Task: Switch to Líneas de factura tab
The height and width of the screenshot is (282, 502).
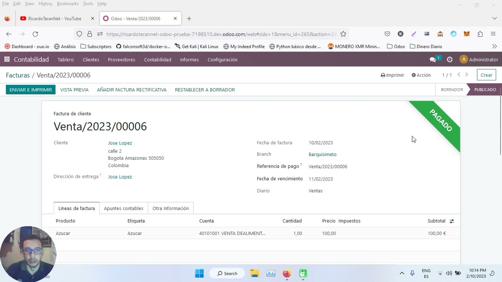Action: coord(76,208)
